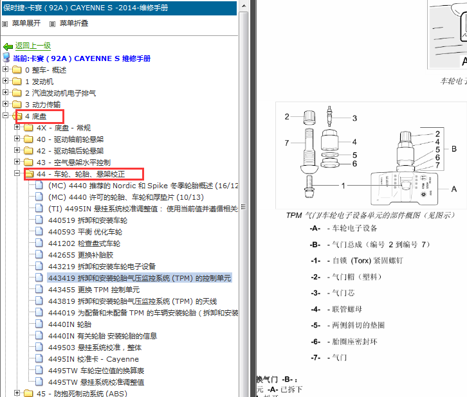Click document icon of 449503 悬挂系统校准

pos(39,347)
